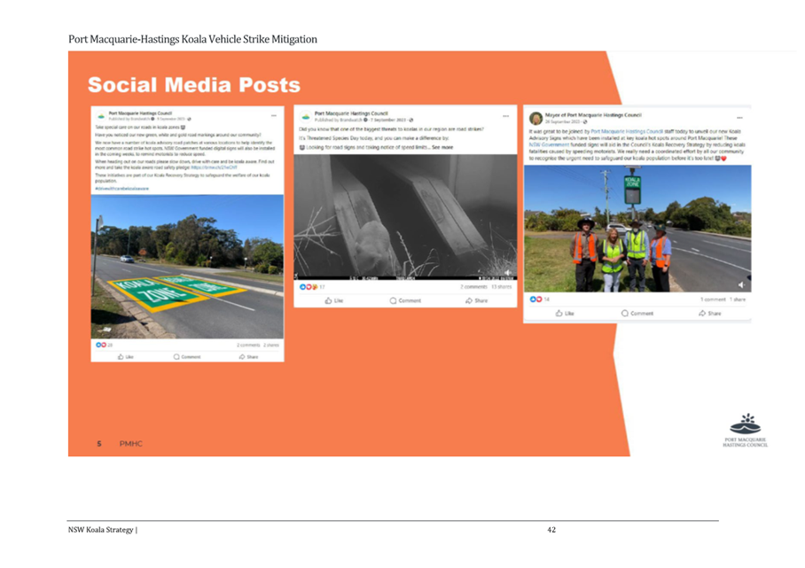
Task: Open the brnw.ch road safety pledge link
Action: click(x=214, y=167)
